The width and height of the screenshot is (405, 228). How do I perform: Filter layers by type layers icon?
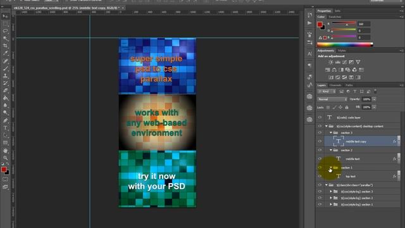[355, 91]
